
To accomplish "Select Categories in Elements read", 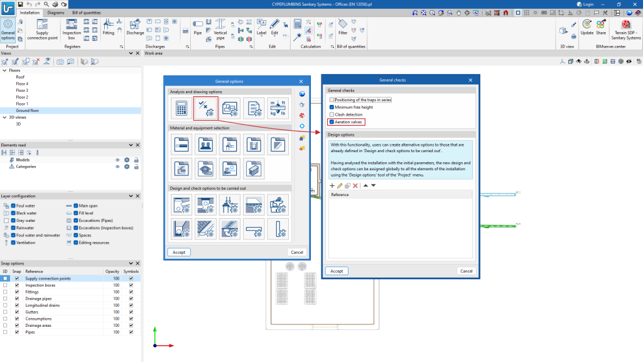I will (x=26, y=167).
